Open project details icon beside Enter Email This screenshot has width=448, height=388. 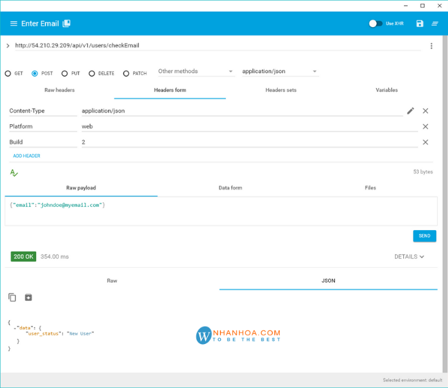[66, 23]
